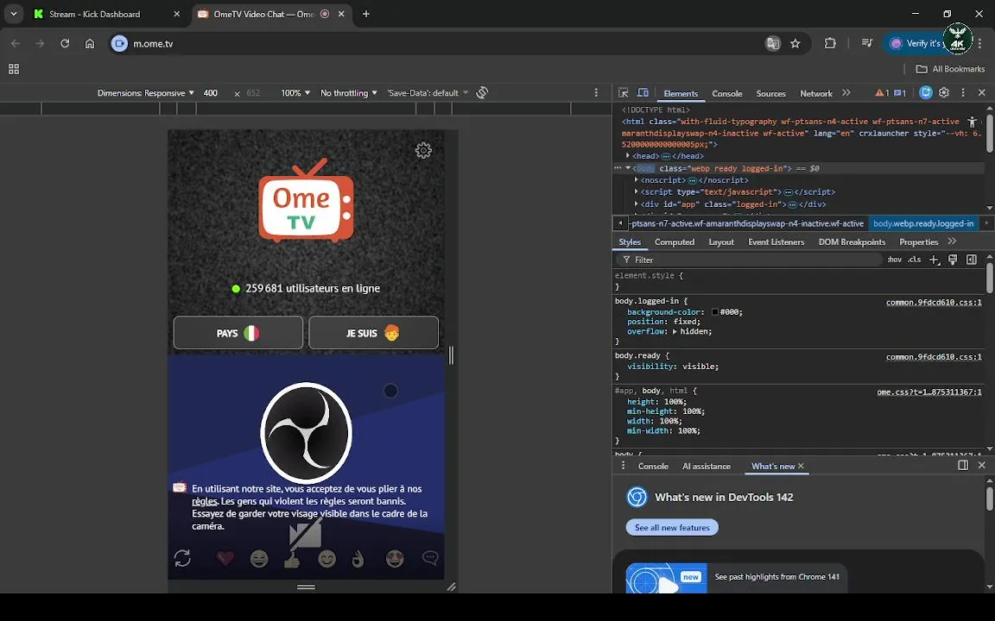Open the Save-Data default dropdown
The width and height of the screenshot is (995, 621).
427,92
